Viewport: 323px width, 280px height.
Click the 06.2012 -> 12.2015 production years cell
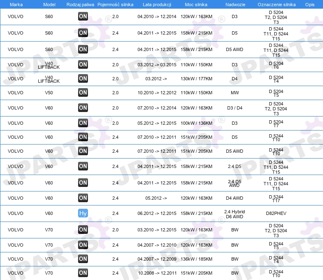point(157,213)
